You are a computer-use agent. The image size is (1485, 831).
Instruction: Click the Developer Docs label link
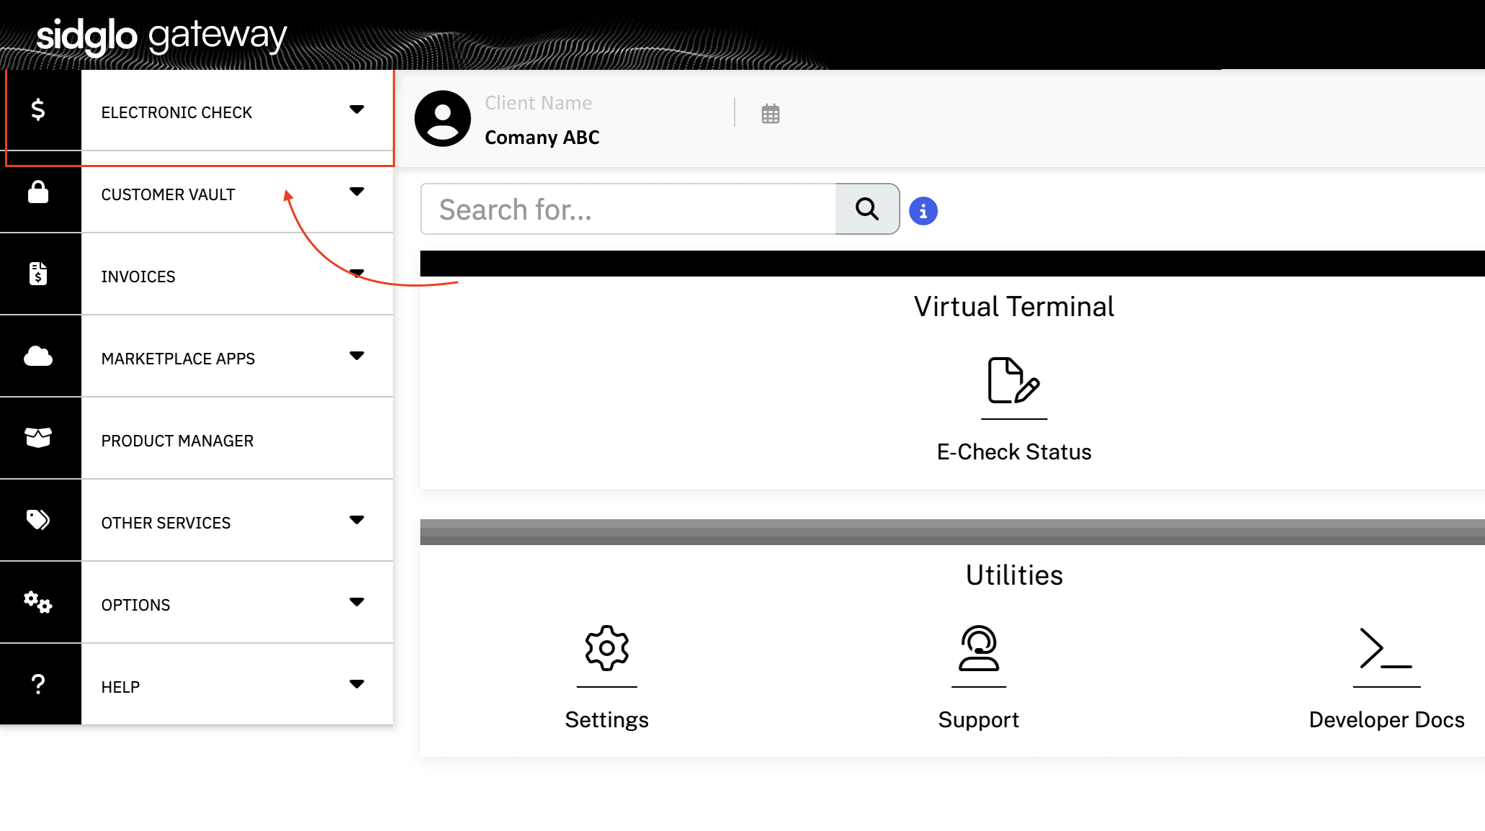click(1386, 719)
